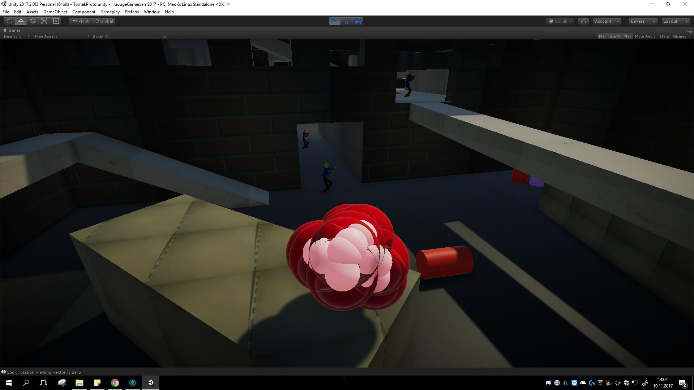Image resolution: width=694 pixels, height=390 pixels.
Task: Open the Gameplay menu
Action: [x=110, y=12]
